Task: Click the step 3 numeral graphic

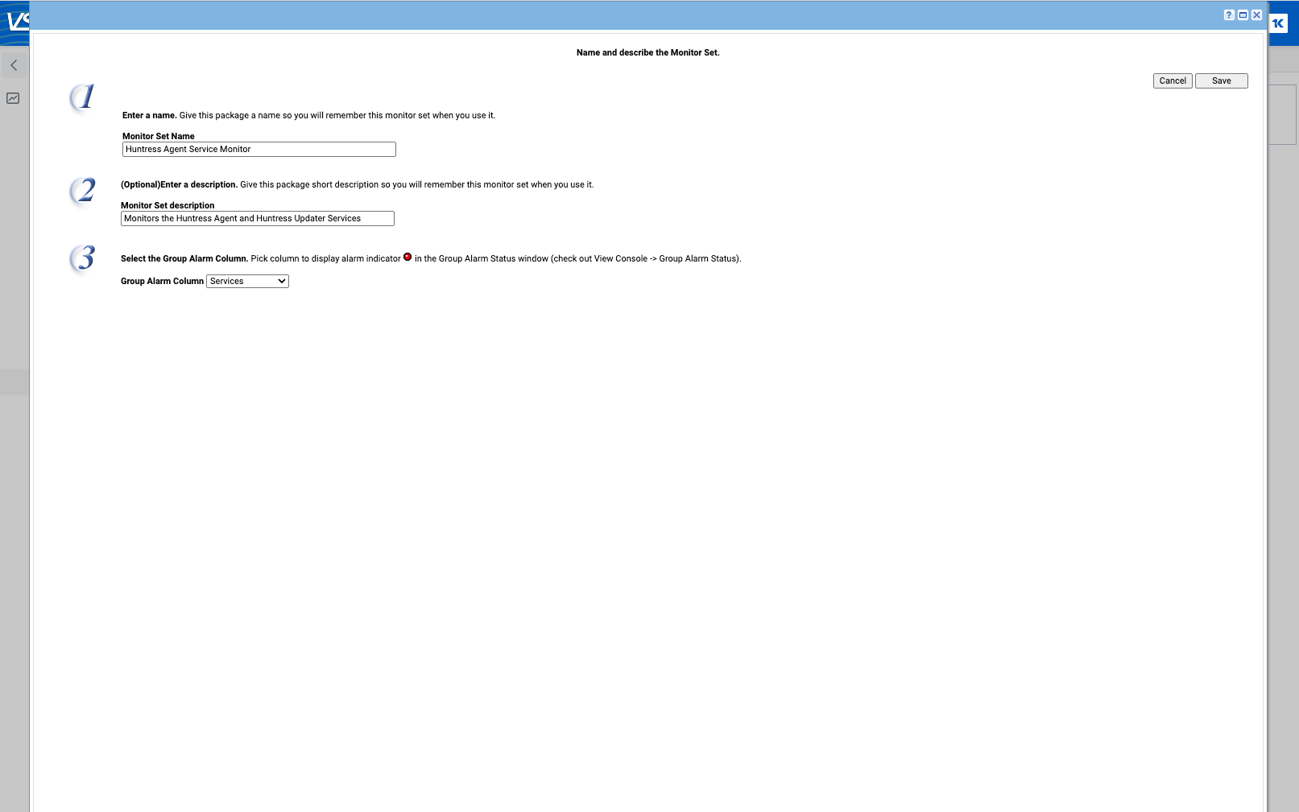Action: pos(83,258)
